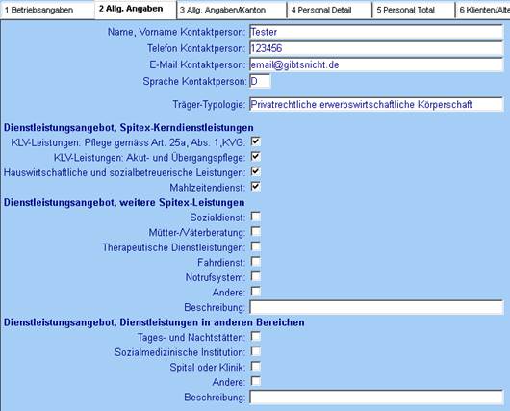The height and width of the screenshot is (411, 510).
Task: Uncheck the Mahlzeitendienst checkbox
Action: 256,187
